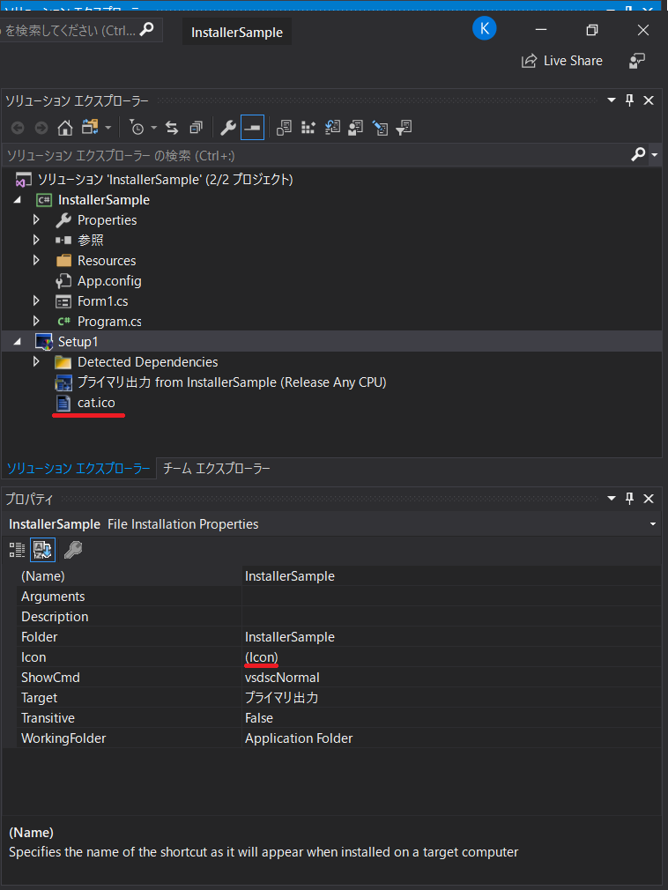Click the Pending Changes Filter clock icon

click(137, 128)
